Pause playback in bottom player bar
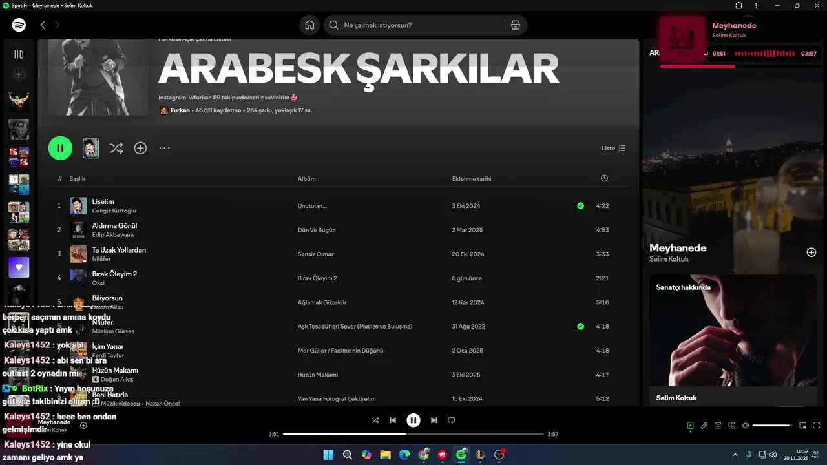Viewport: 827px width, 465px height. [413, 420]
